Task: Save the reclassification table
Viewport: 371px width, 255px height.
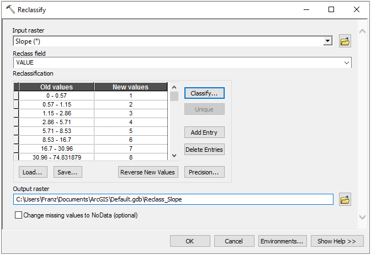Action: (x=68, y=172)
